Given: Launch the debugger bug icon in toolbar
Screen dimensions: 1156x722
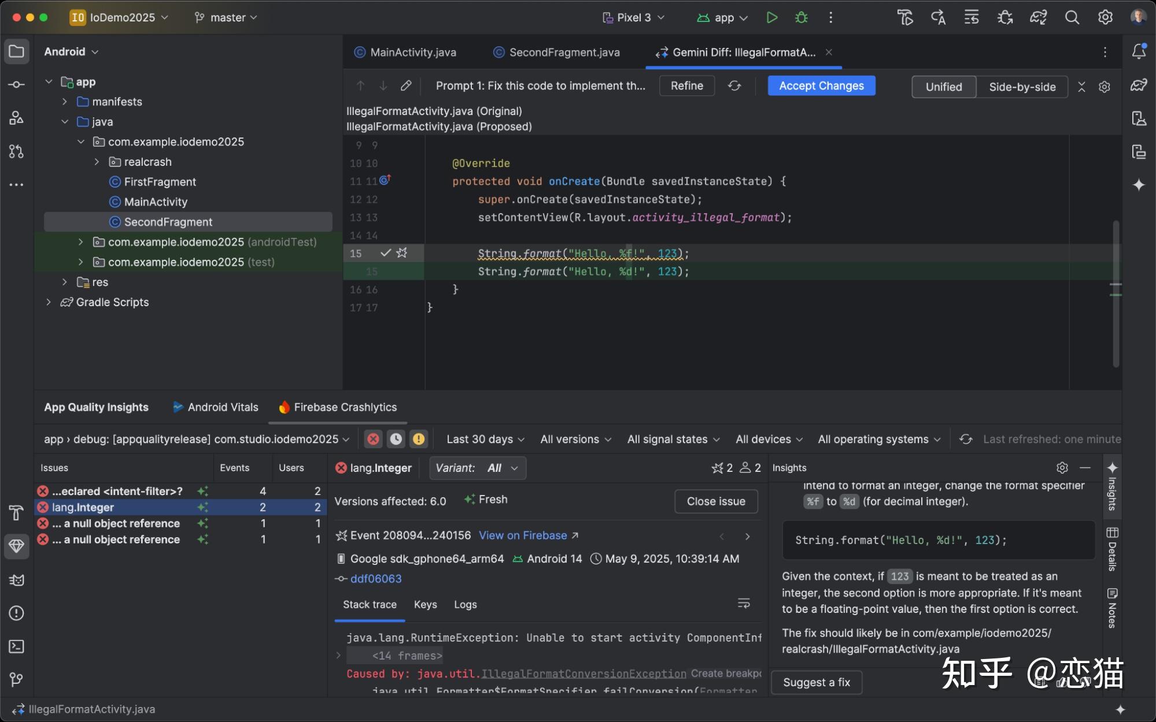Looking at the screenshot, I should [801, 17].
